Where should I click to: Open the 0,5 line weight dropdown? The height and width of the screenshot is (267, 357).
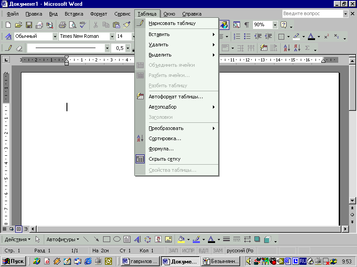(128, 48)
